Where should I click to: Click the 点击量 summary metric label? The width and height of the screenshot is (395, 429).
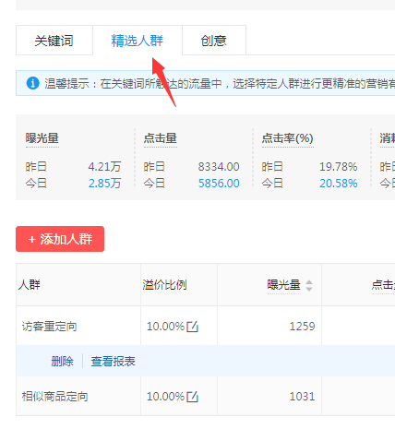tap(161, 138)
